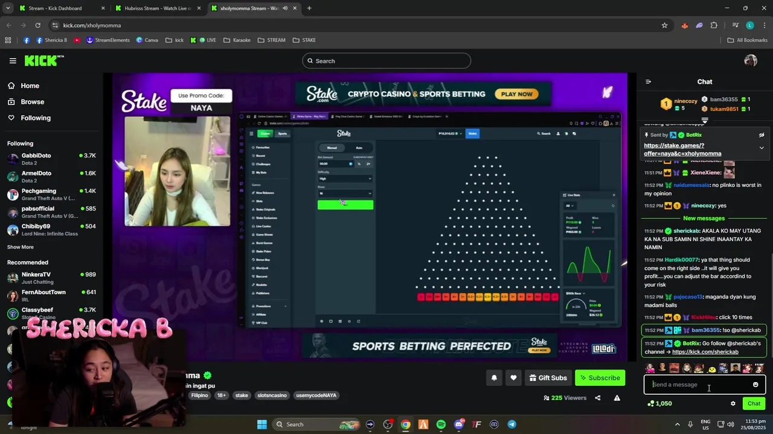Open Pechgaming followed channel
Image resolution: width=773 pixels, height=434 pixels.
51,194
